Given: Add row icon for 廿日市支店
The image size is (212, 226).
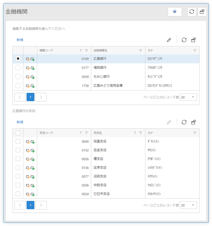Looking at the screenshot, I should coord(33,194).
